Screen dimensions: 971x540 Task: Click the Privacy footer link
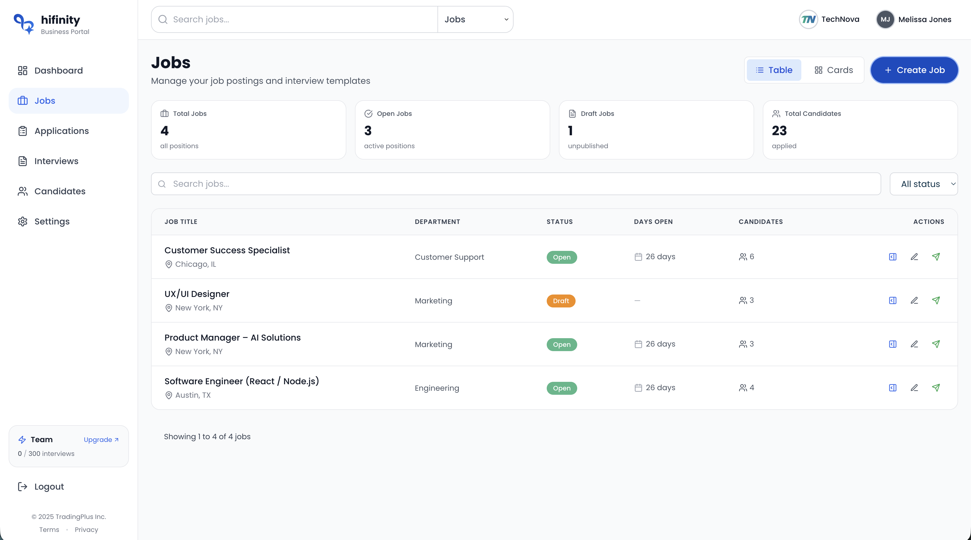click(86, 529)
